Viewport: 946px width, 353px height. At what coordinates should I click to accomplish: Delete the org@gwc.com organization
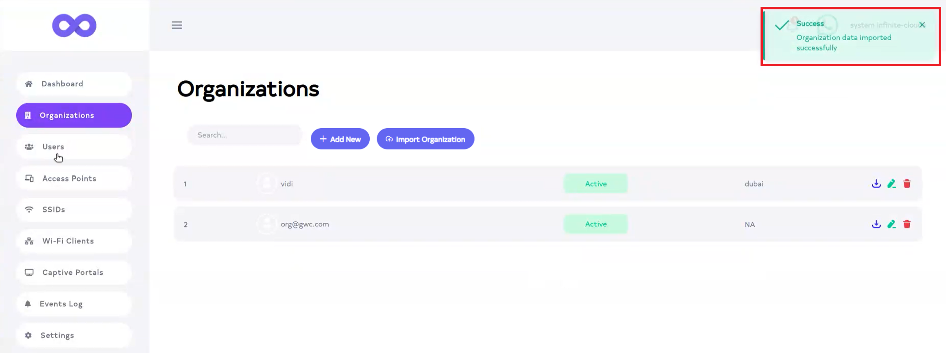pyautogui.click(x=907, y=224)
